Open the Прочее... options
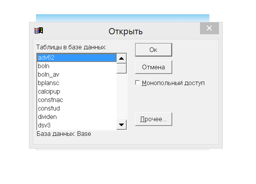256x184 pixels. click(x=153, y=119)
